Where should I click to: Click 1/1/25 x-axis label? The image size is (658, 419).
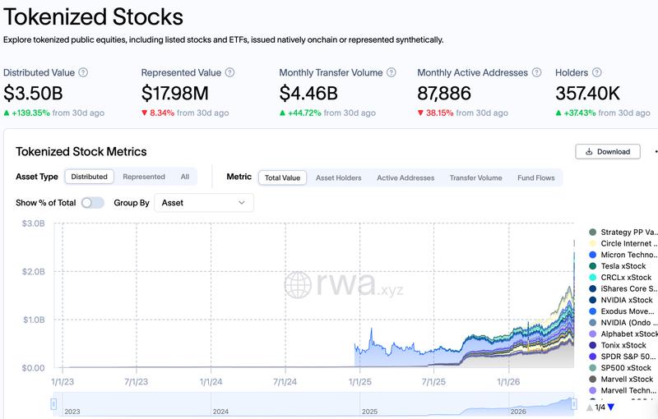click(359, 382)
